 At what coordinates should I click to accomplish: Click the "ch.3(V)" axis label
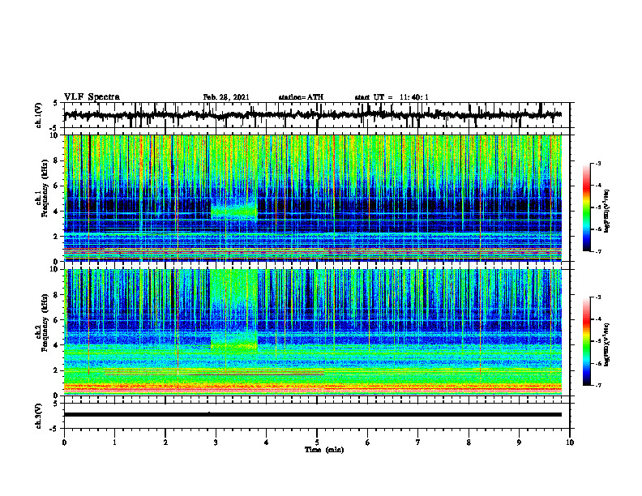pyautogui.click(x=39, y=416)
